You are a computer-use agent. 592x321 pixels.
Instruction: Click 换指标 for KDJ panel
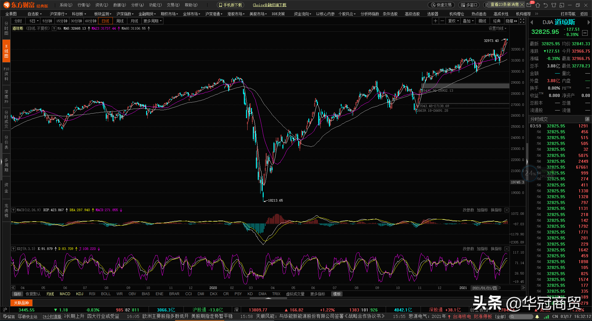point(496,249)
